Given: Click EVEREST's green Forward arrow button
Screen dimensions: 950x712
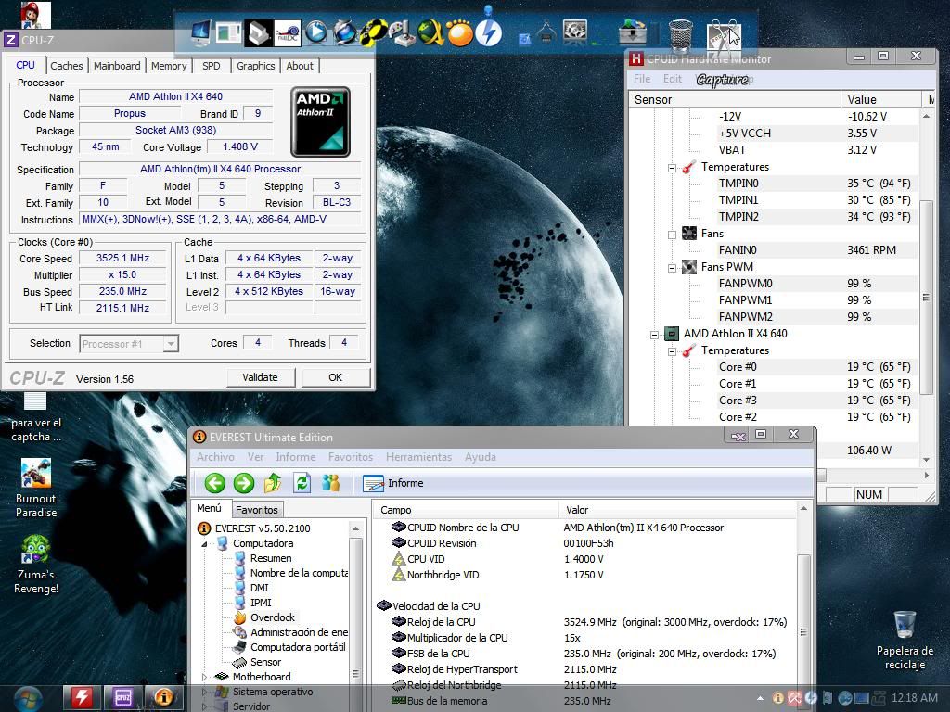Looking at the screenshot, I should coord(244,483).
